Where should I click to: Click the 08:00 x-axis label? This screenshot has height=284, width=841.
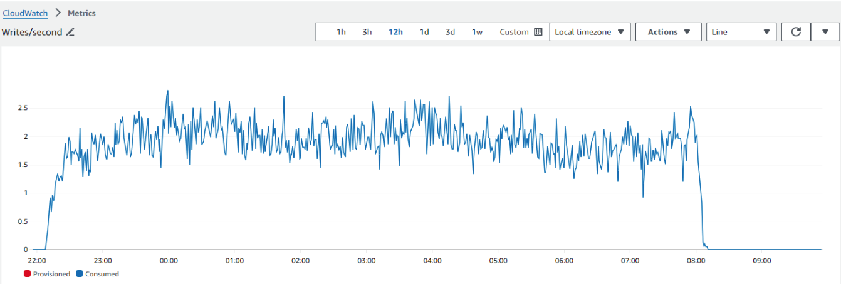pyautogui.click(x=696, y=260)
